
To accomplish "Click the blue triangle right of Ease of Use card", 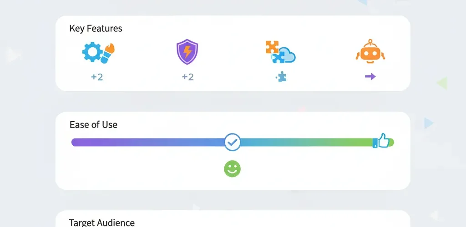I will (x=428, y=123).
